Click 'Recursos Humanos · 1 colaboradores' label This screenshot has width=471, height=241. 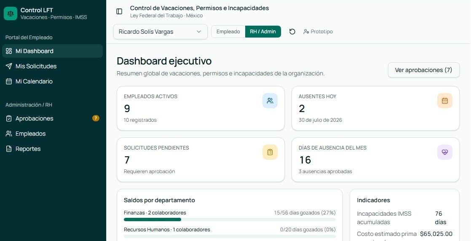pyautogui.click(x=167, y=230)
